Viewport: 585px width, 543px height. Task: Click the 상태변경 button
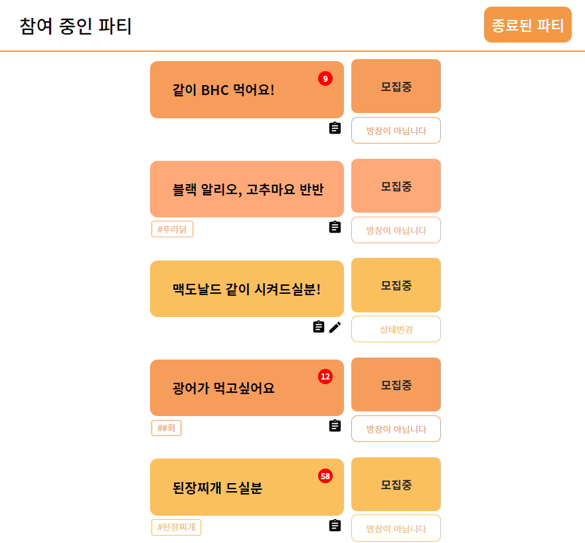pyautogui.click(x=396, y=329)
